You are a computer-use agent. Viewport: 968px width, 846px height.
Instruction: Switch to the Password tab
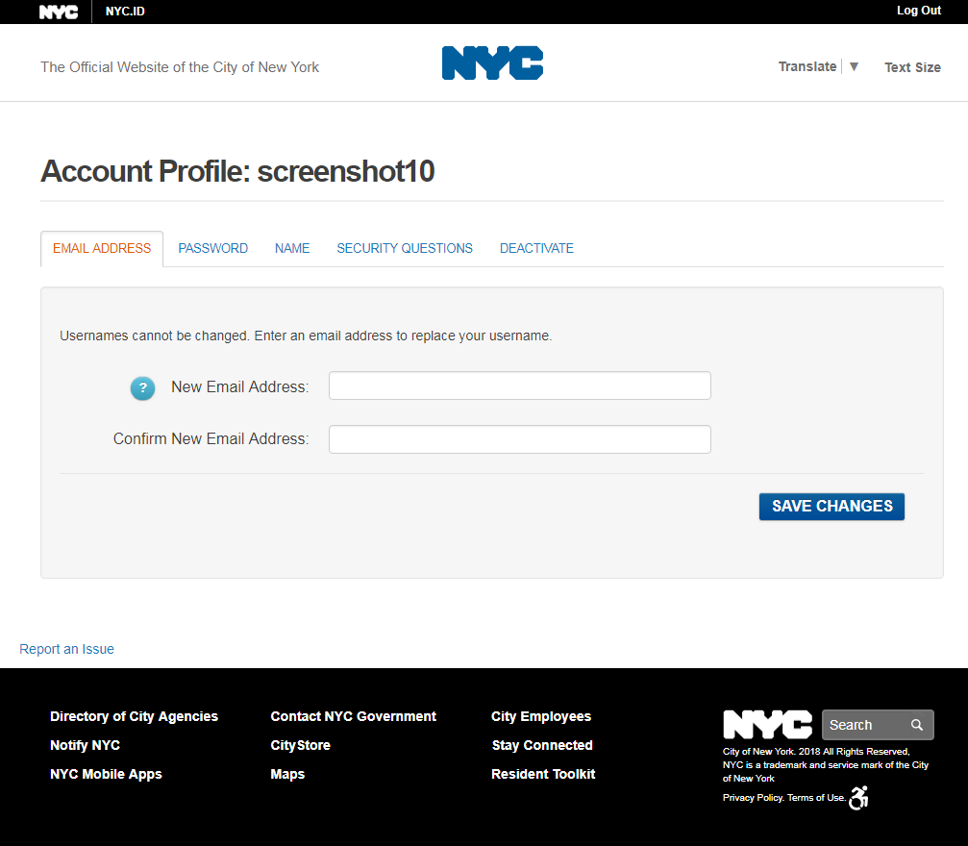pyautogui.click(x=212, y=248)
